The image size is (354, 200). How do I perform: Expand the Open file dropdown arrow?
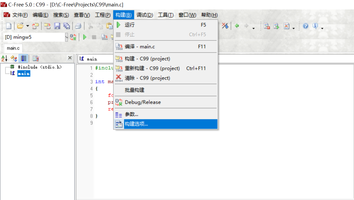27,26
